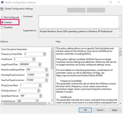The image size is (123, 114).
Task: Click the PollAdjustFactor value field
Action: click(28, 91)
